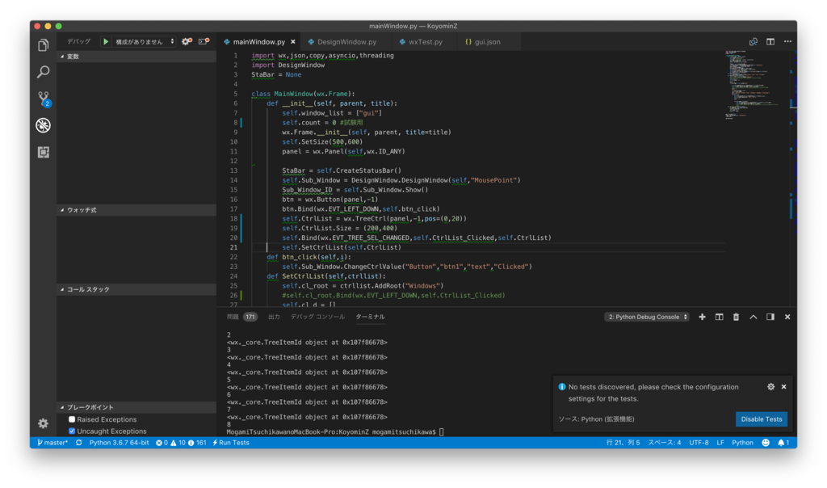This screenshot has width=827, height=488.
Task: Select Python 3.6.7 64-bit interpreter
Action: click(x=120, y=443)
